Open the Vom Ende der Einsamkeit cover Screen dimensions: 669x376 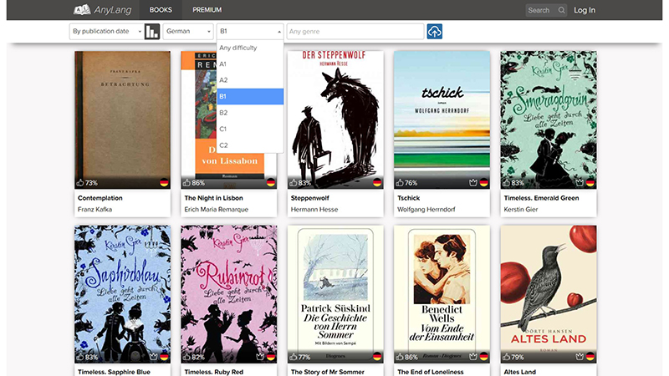tap(442, 294)
